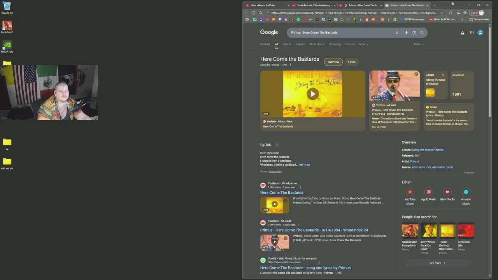Open Primus artist link in Overview
Viewport: 498px width, 280px height.
414,161
